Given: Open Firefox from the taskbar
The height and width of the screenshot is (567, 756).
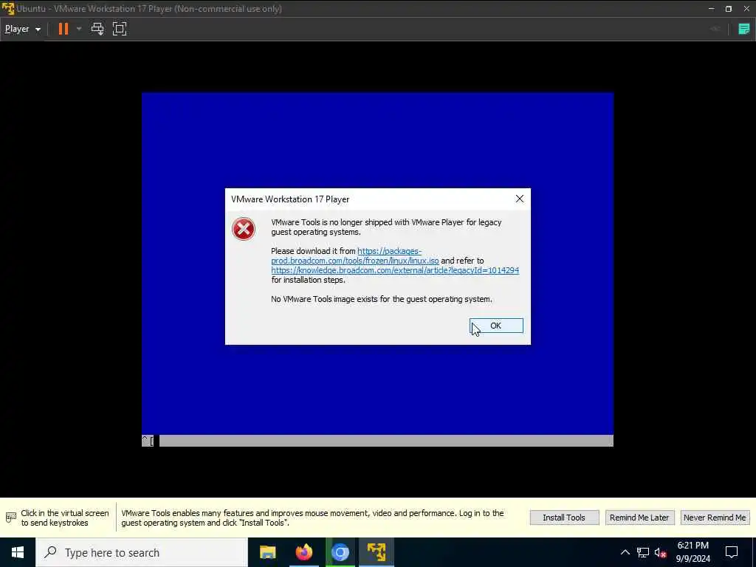Looking at the screenshot, I should coord(303,552).
